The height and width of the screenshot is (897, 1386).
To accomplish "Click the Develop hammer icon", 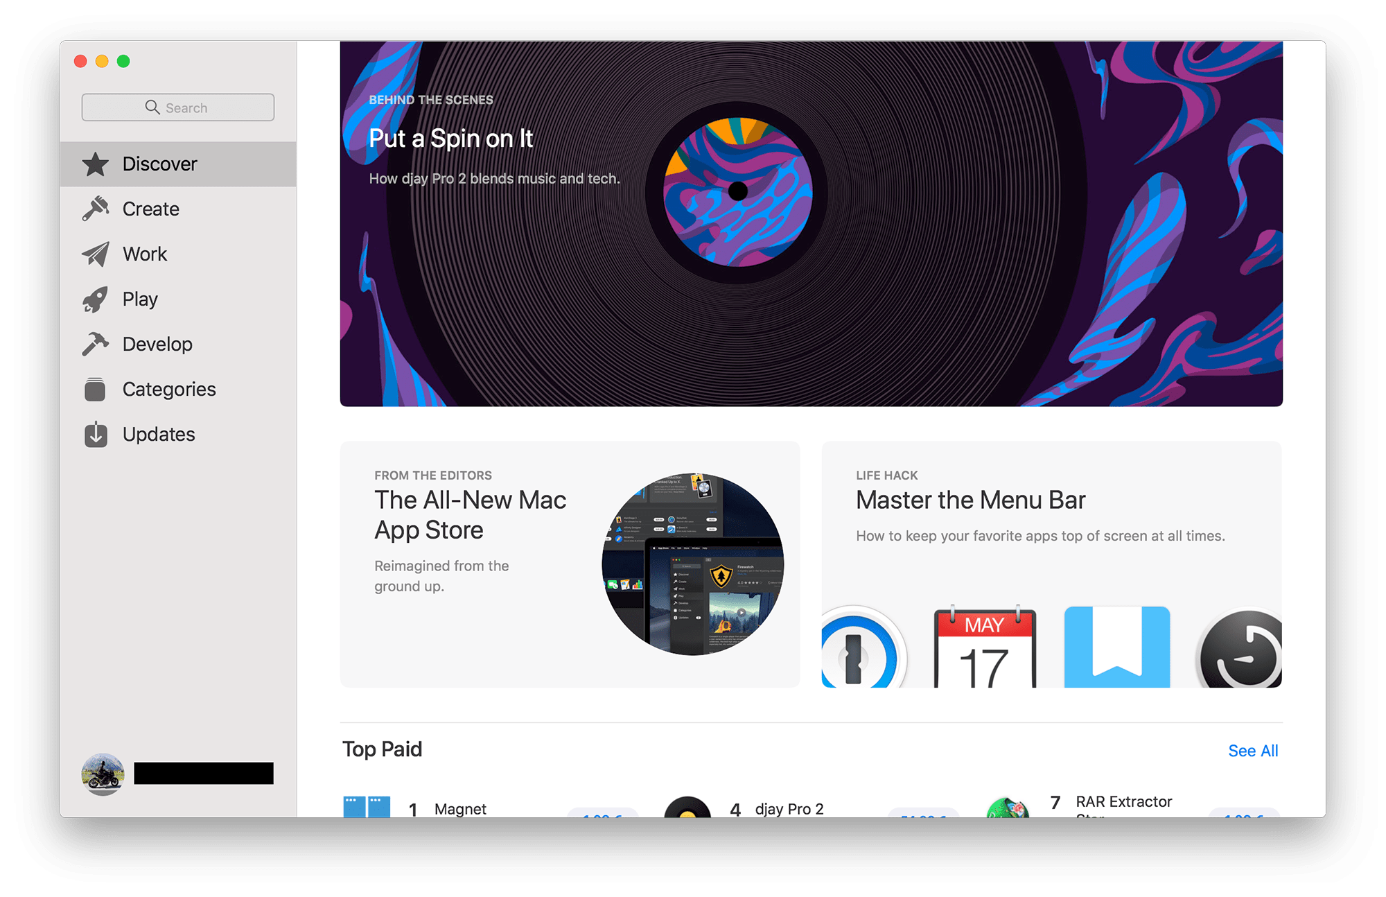I will click(96, 344).
